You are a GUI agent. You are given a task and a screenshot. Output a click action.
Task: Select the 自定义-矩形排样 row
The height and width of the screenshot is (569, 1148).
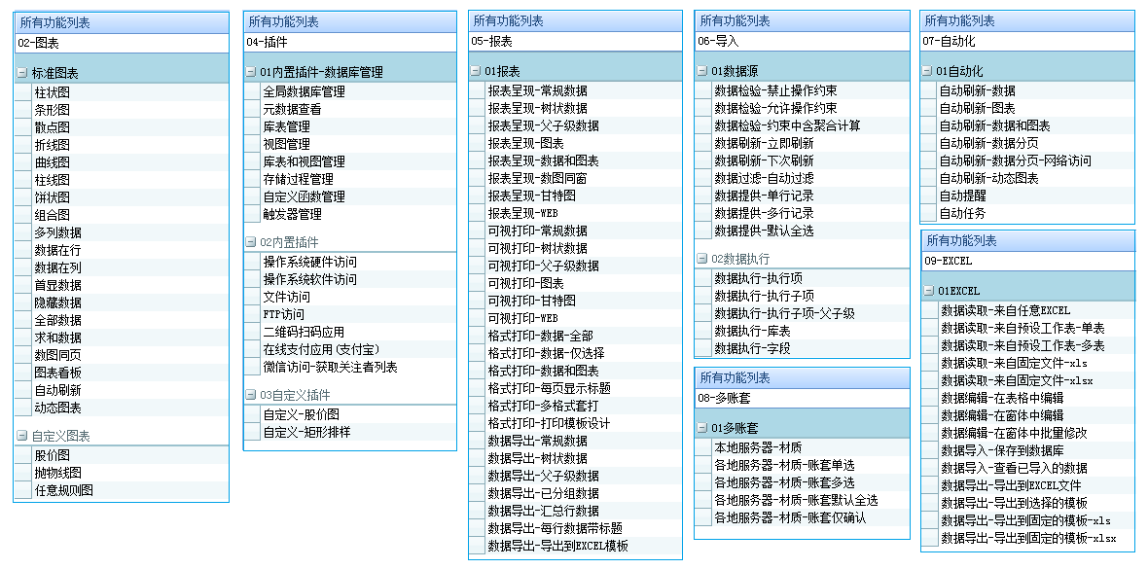(x=350, y=432)
